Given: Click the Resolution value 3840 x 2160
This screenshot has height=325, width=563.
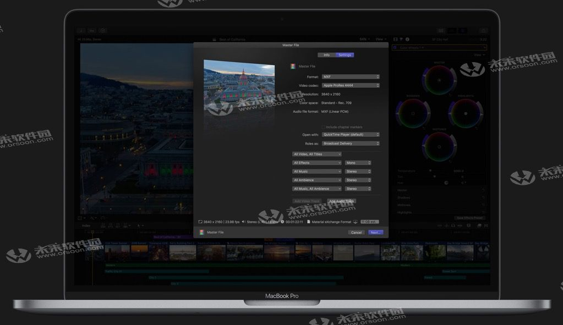Looking at the screenshot, I should click(x=331, y=95).
